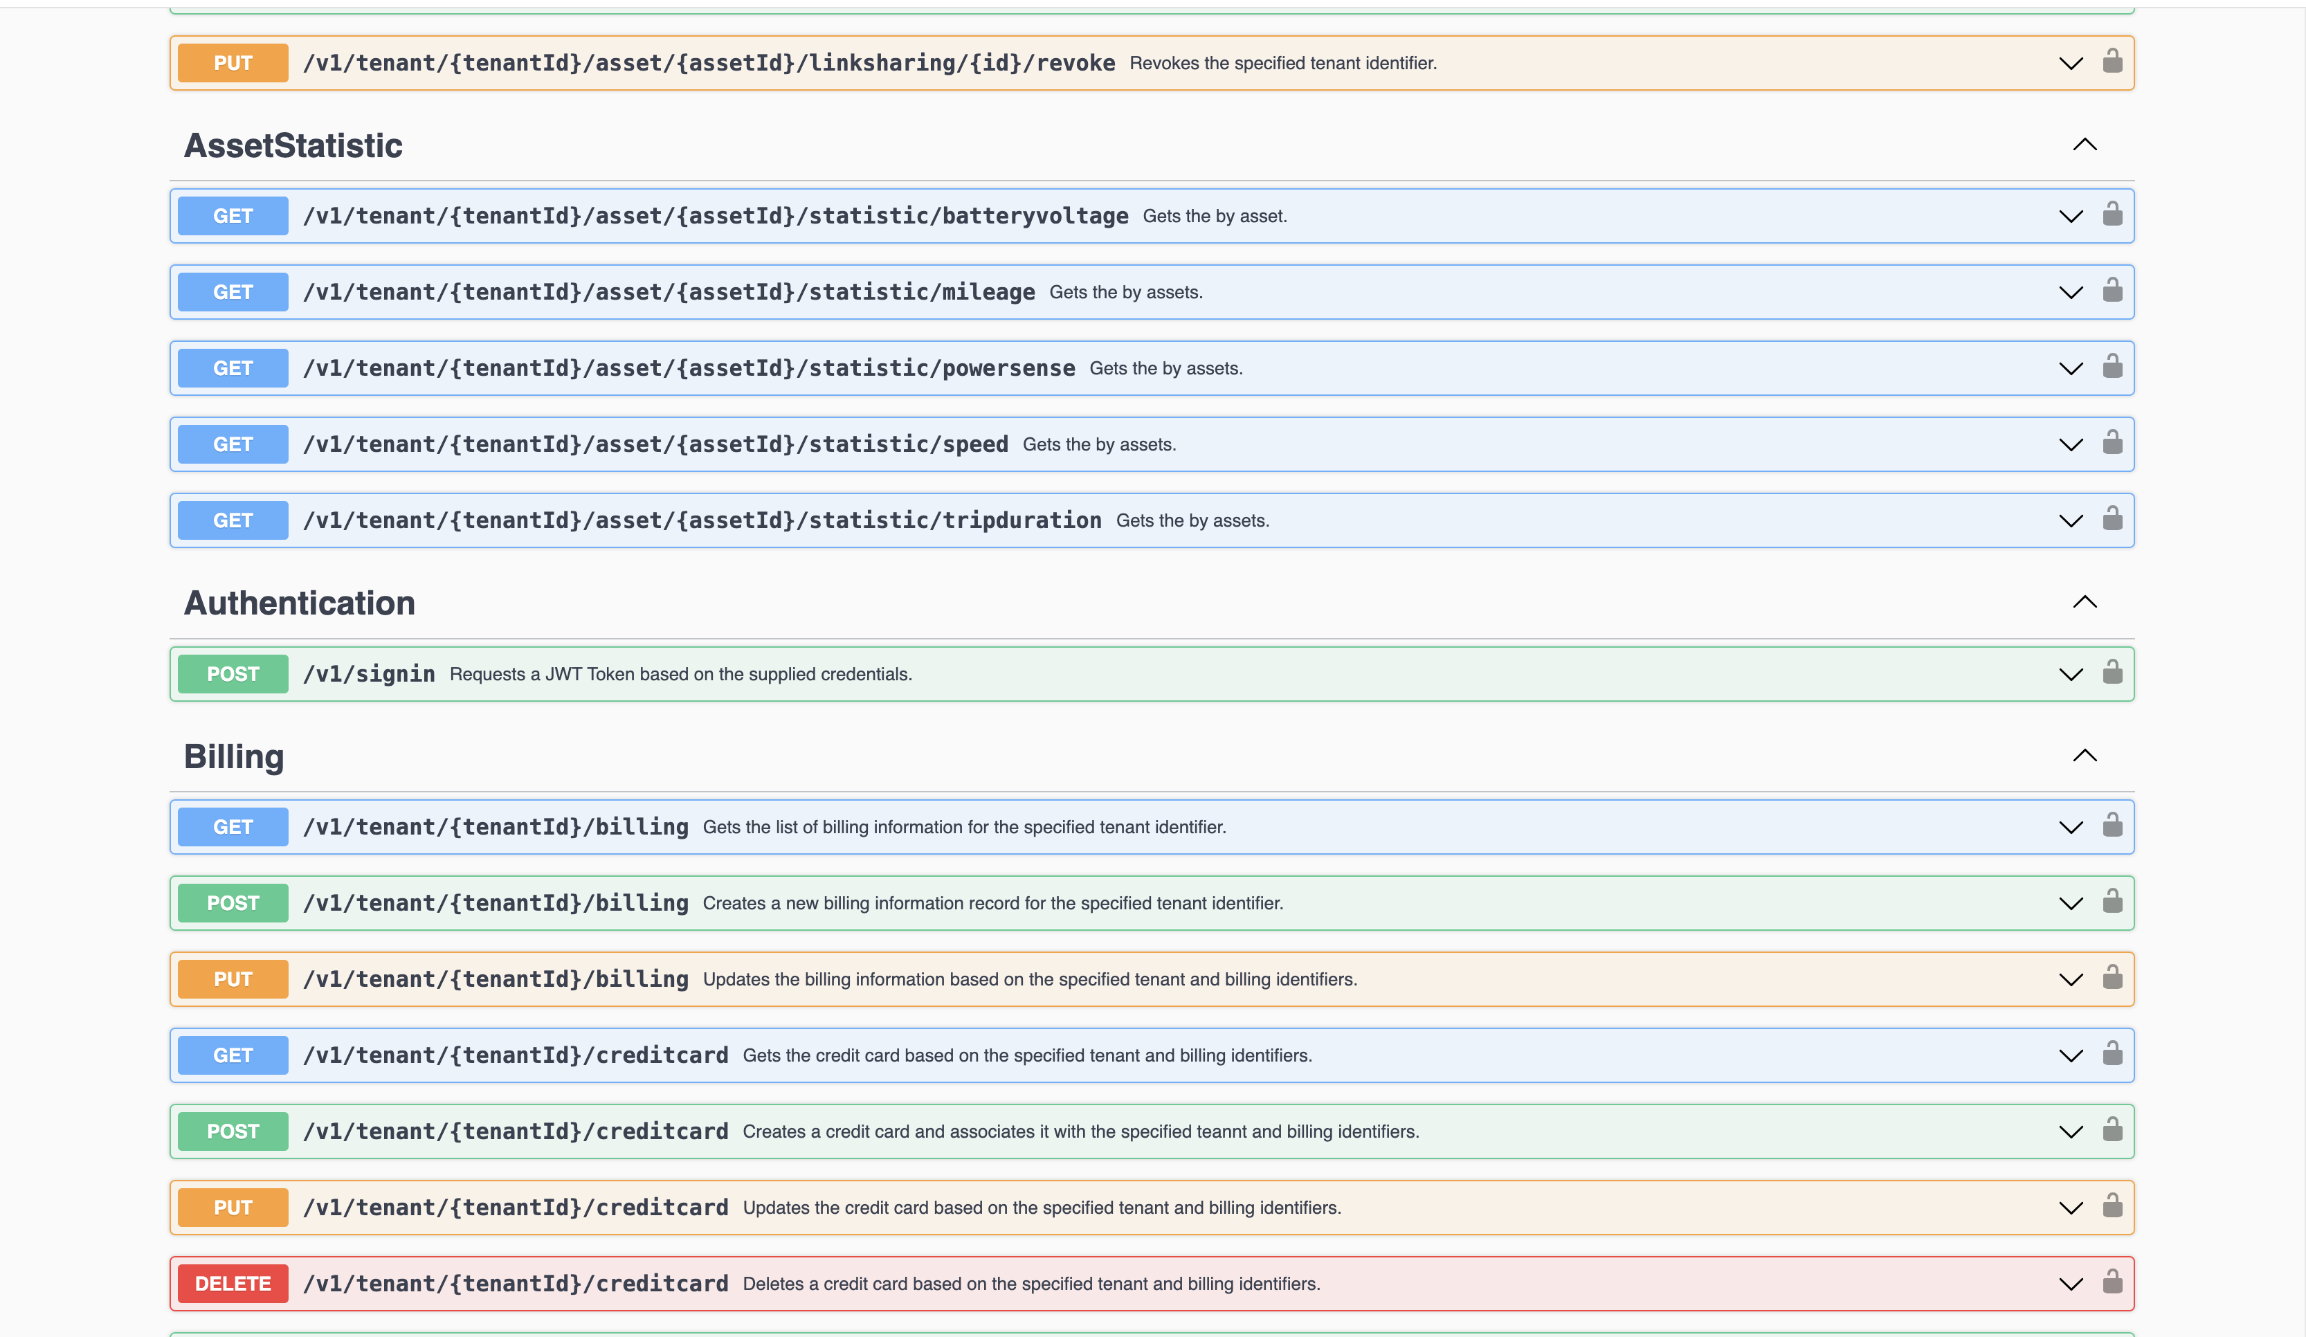Click the Billing section heading
This screenshot has width=2306, height=1337.
point(233,756)
